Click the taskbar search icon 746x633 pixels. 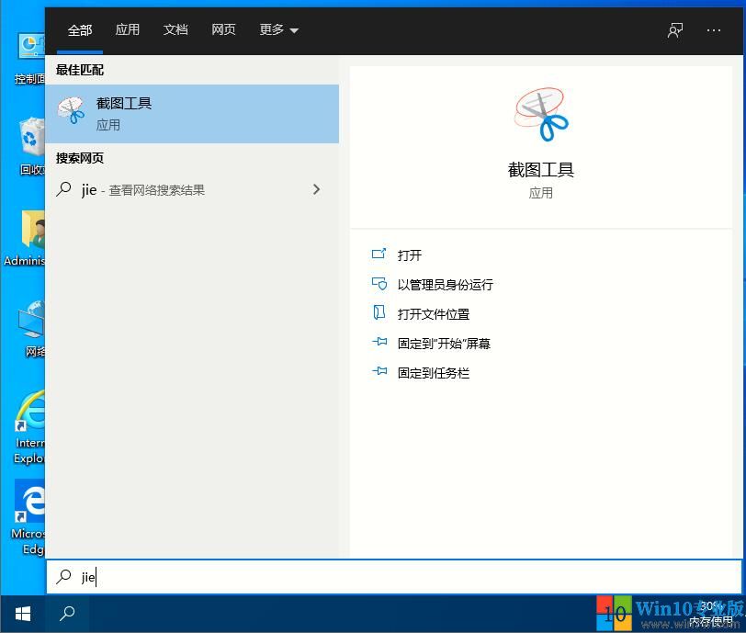pos(67,614)
